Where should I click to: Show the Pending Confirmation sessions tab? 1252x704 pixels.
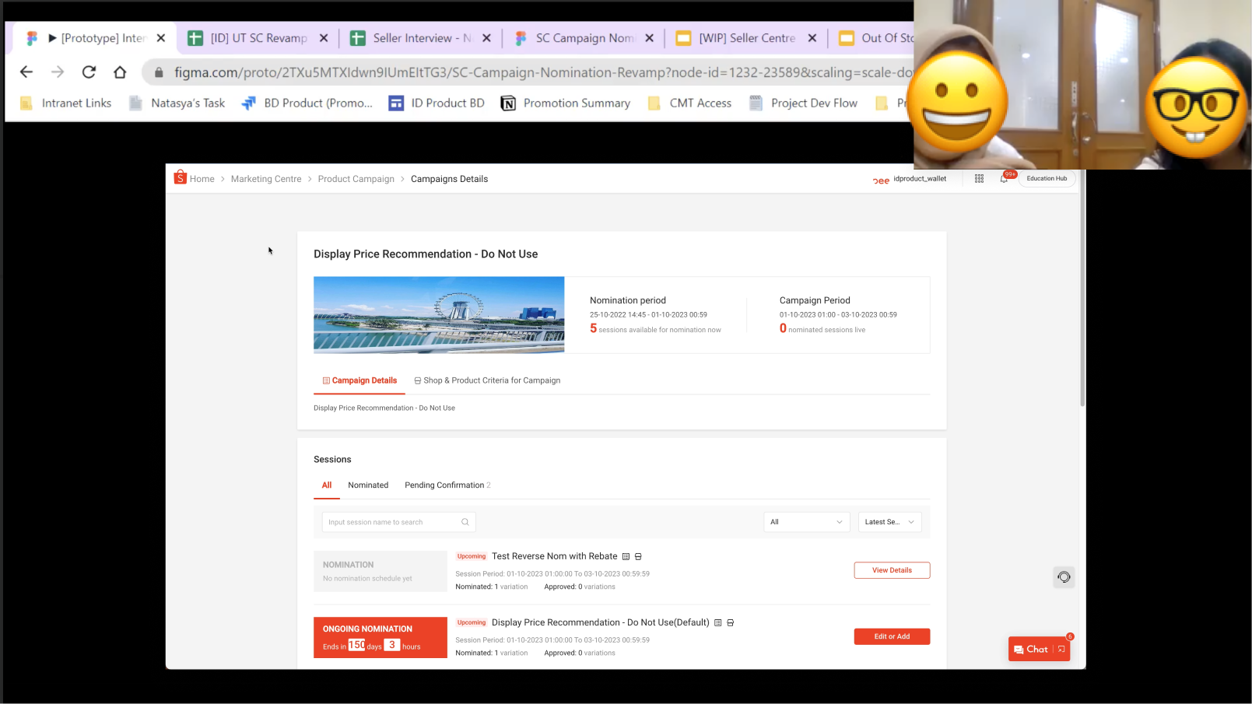click(447, 485)
